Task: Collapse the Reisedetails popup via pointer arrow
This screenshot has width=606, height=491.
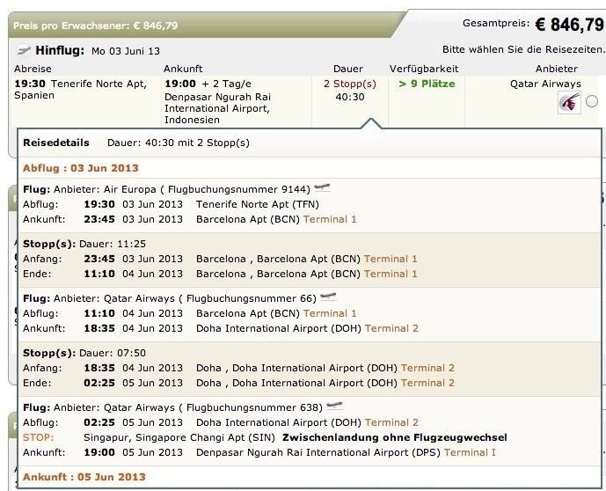Action: [371, 123]
